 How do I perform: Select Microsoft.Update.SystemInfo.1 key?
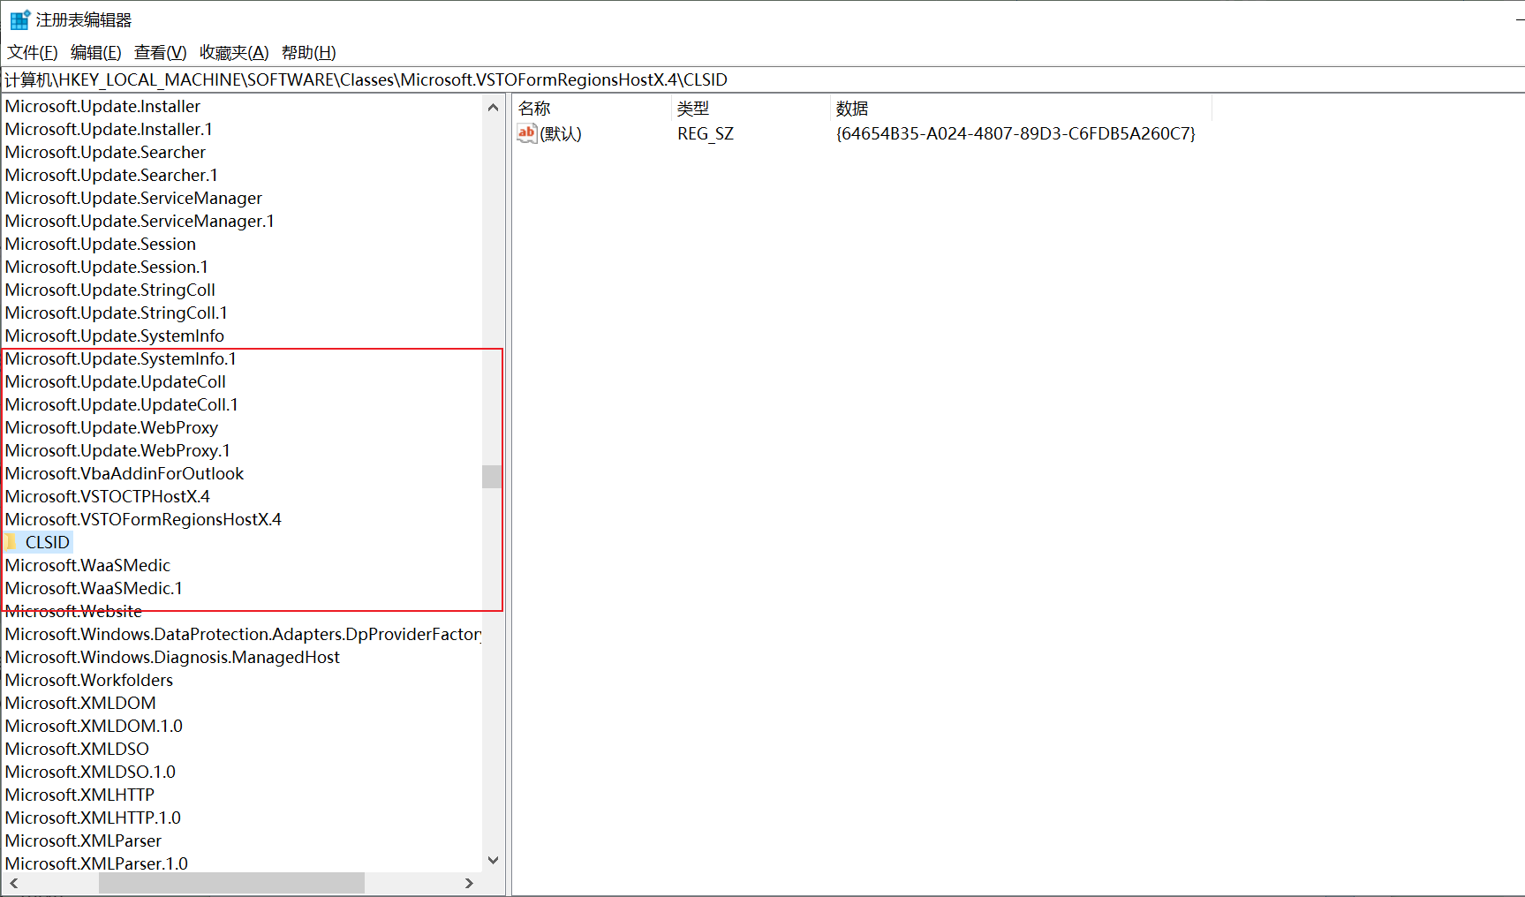(x=121, y=358)
